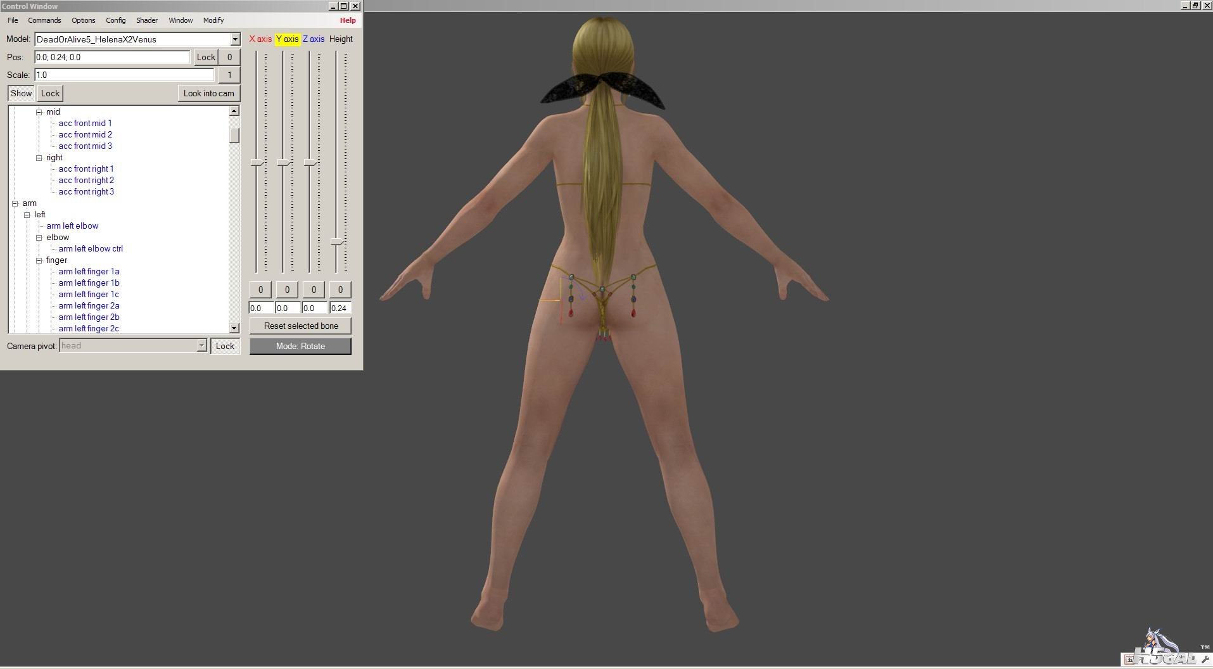This screenshot has width=1213, height=669.
Task: Toggle the Show button
Action: [21, 93]
